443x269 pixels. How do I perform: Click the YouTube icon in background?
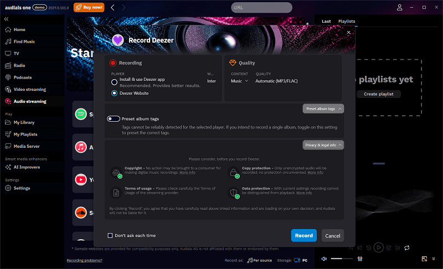[x=81, y=179]
